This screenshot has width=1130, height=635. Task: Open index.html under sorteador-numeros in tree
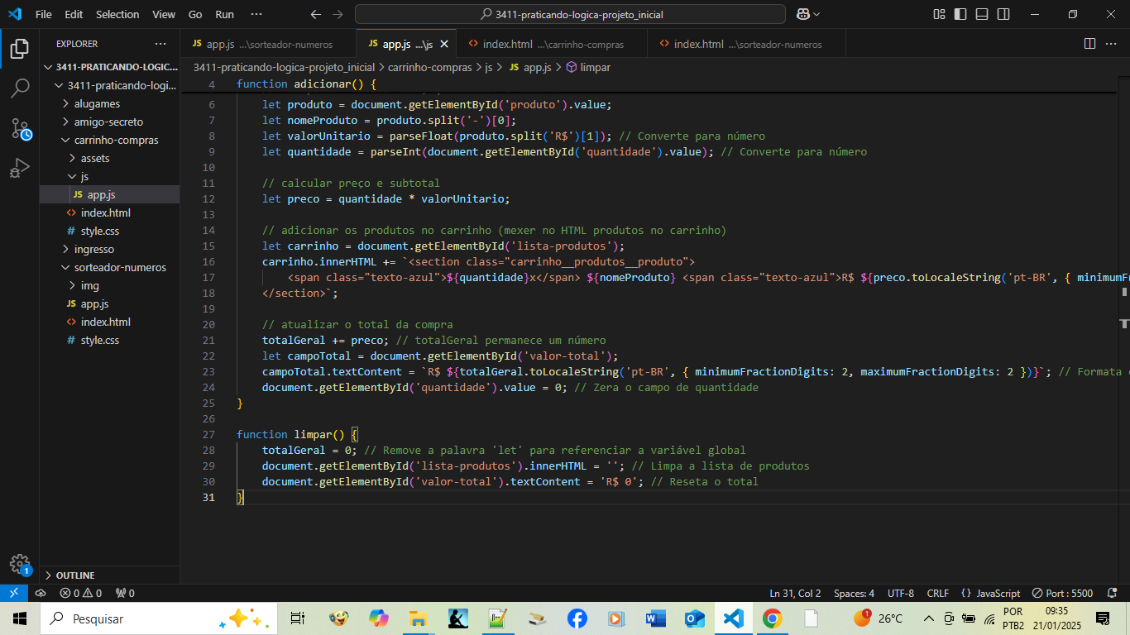coord(110,322)
